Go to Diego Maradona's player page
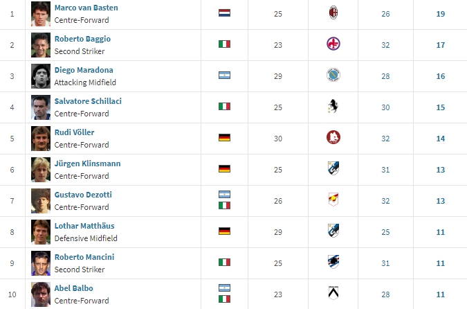The image size is (467, 309). [x=84, y=70]
